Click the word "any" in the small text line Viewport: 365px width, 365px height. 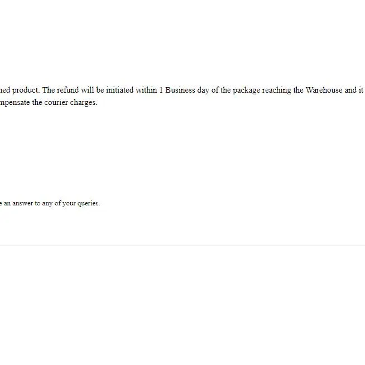(47, 204)
